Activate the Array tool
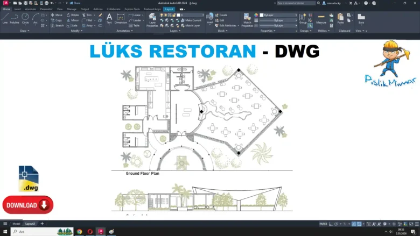The image size is (420, 236). point(87,26)
